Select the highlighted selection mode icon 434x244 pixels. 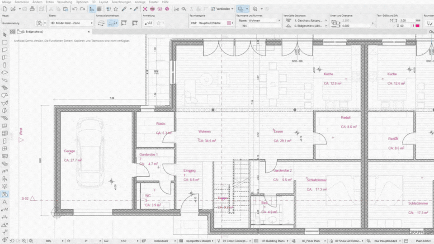(240, 9)
